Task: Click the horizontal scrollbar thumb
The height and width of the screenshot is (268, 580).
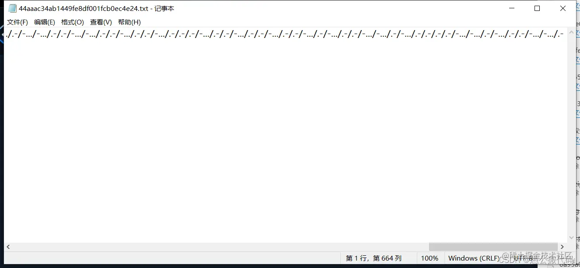Action: coord(493,247)
